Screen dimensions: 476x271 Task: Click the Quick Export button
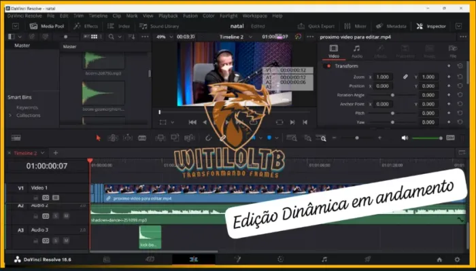[316, 26]
